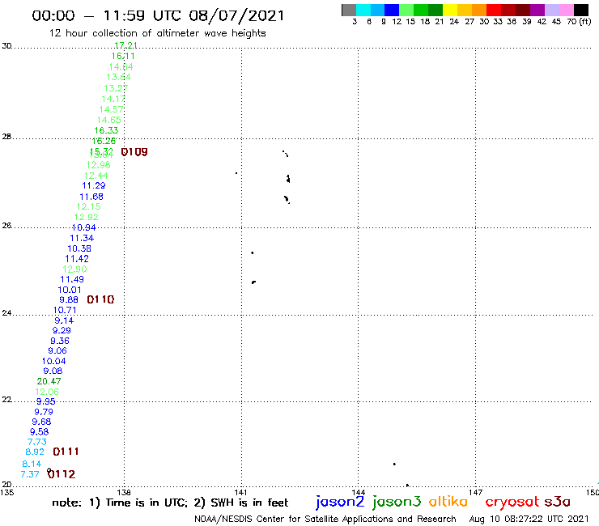The image size is (599, 526).
Task: Select the 8.92 wave height reading
Action: pyautogui.click(x=35, y=452)
